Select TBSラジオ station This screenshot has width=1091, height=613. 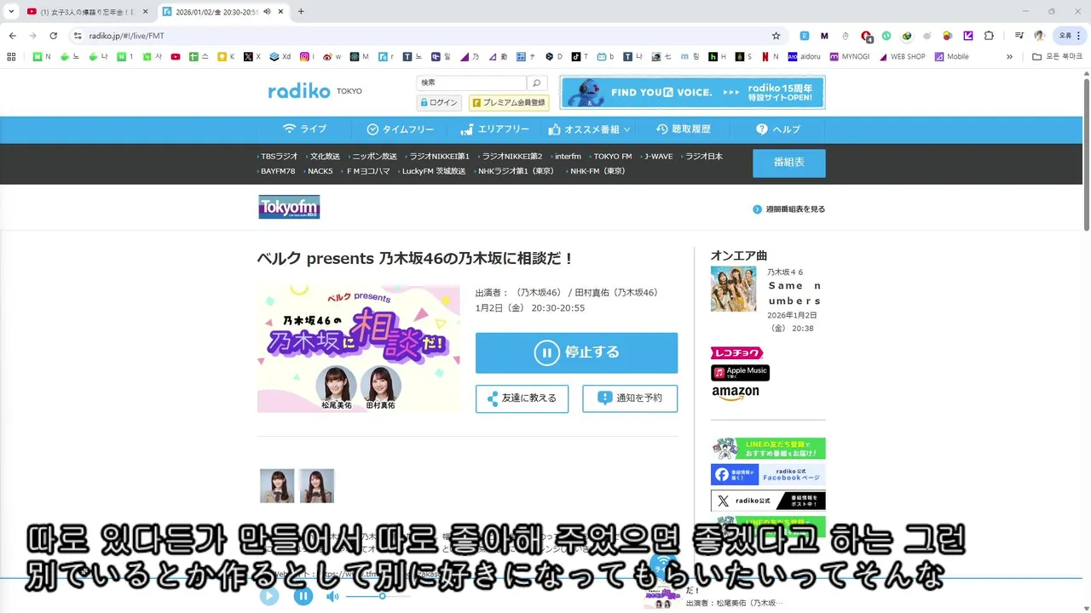tap(279, 157)
